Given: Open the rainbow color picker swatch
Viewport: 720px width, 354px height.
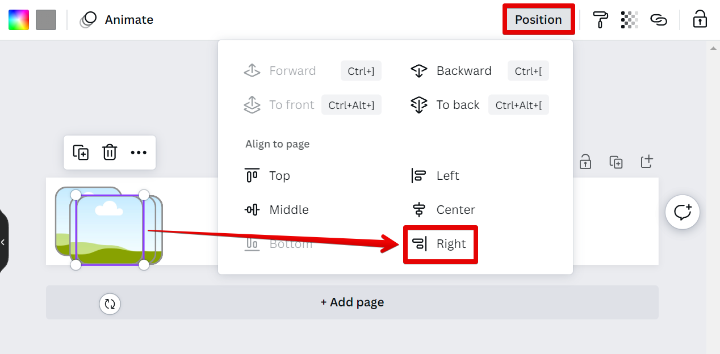Looking at the screenshot, I should tap(18, 20).
